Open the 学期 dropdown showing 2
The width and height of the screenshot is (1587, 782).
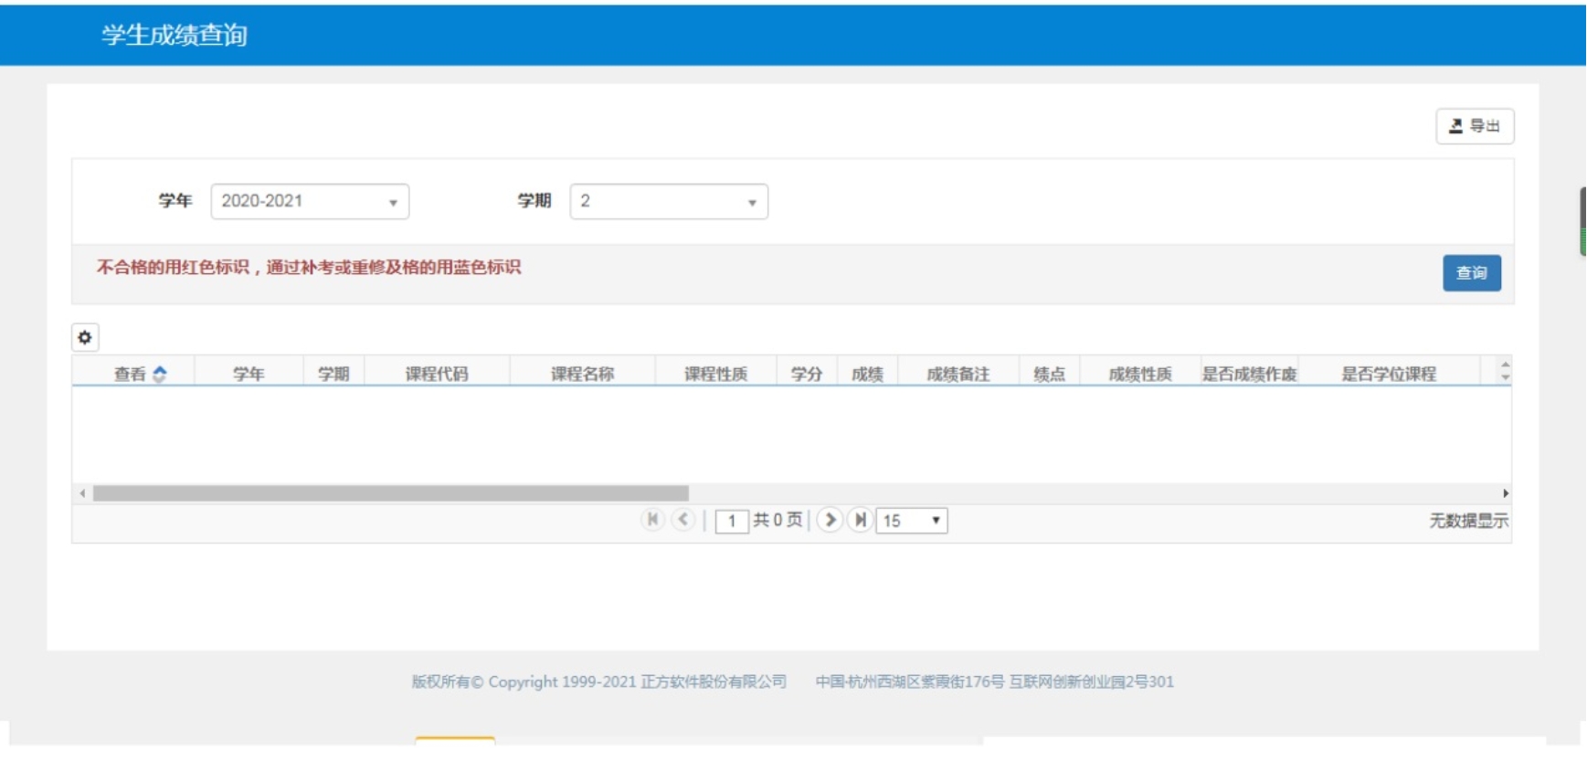click(x=669, y=202)
